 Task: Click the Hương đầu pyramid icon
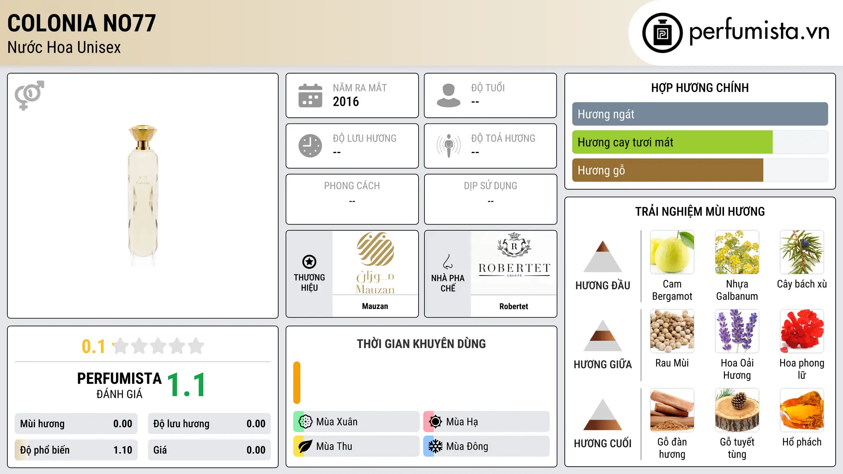[603, 256]
